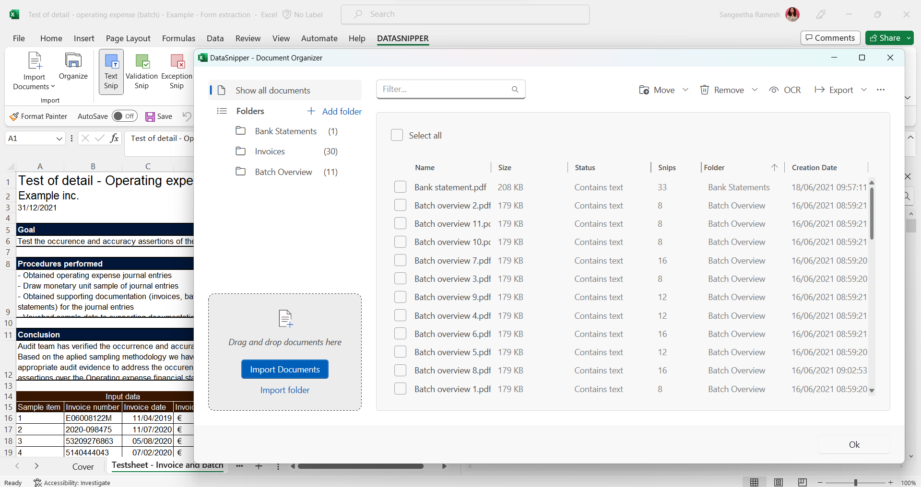Expand the Move options dropdown
This screenshot has width=921, height=487.
[685, 90]
